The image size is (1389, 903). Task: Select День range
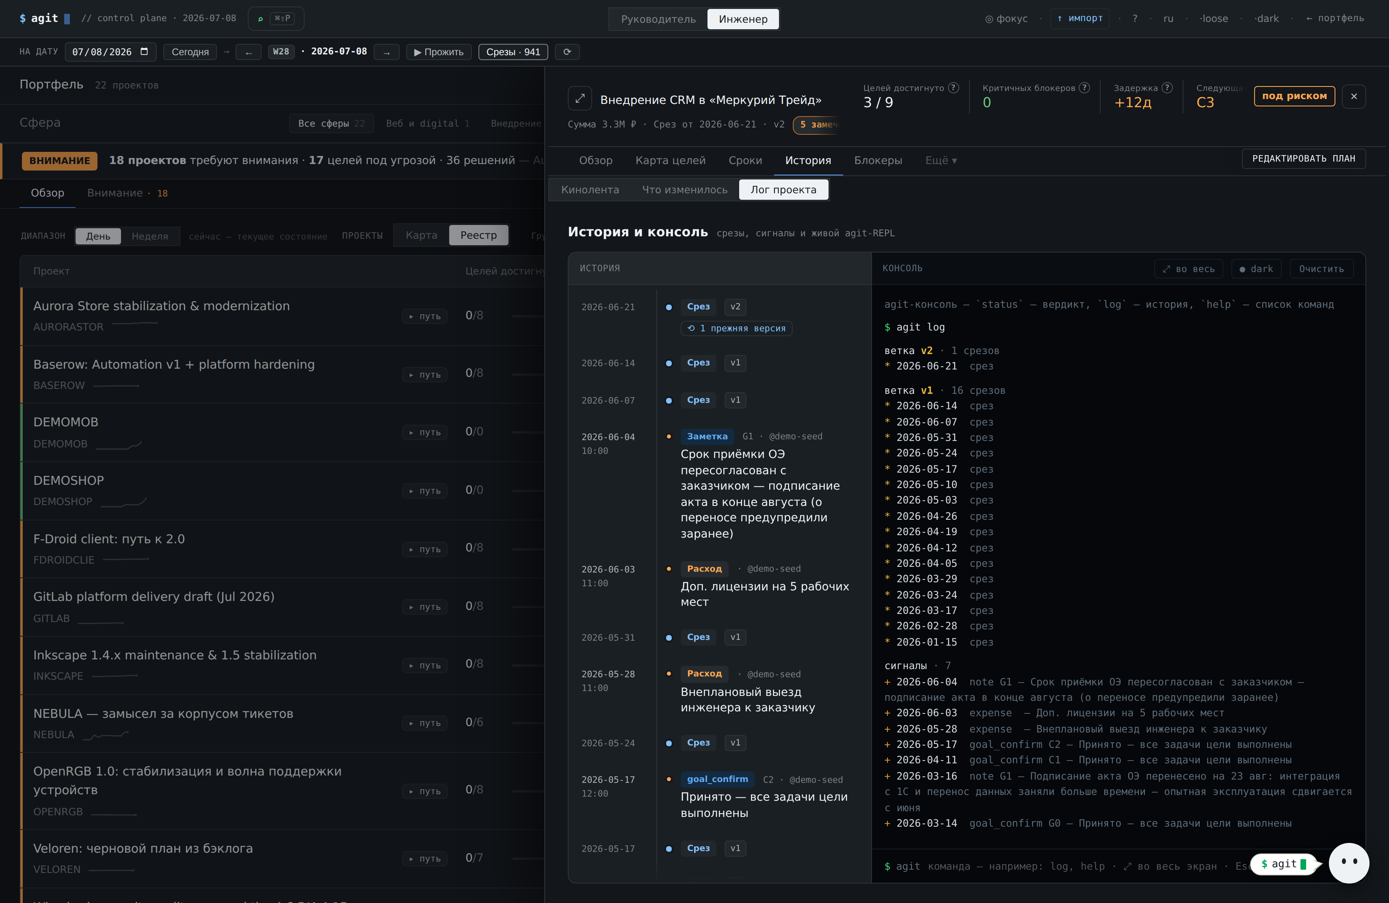(98, 235)
